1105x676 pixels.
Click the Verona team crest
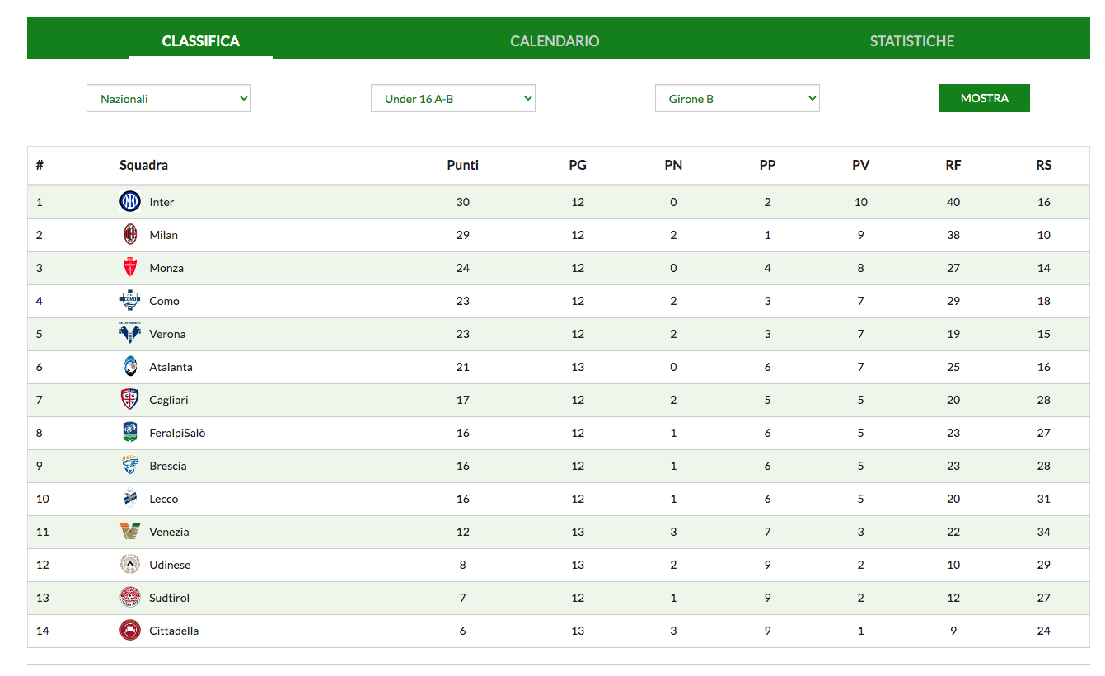coord(130,333)
